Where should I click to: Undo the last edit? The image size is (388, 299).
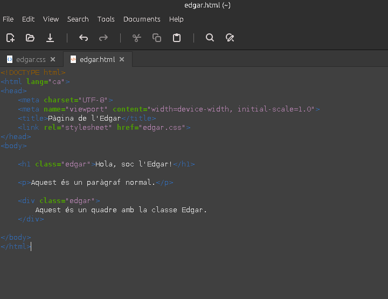point(84,38)
